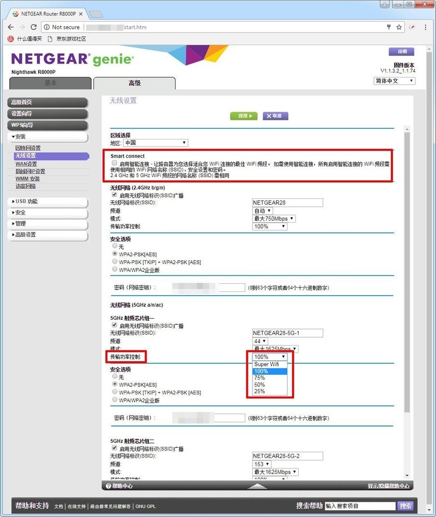Open the channel dropdown showing 153
This screenshot has height=517, width=436.
(x=261, y=464)
